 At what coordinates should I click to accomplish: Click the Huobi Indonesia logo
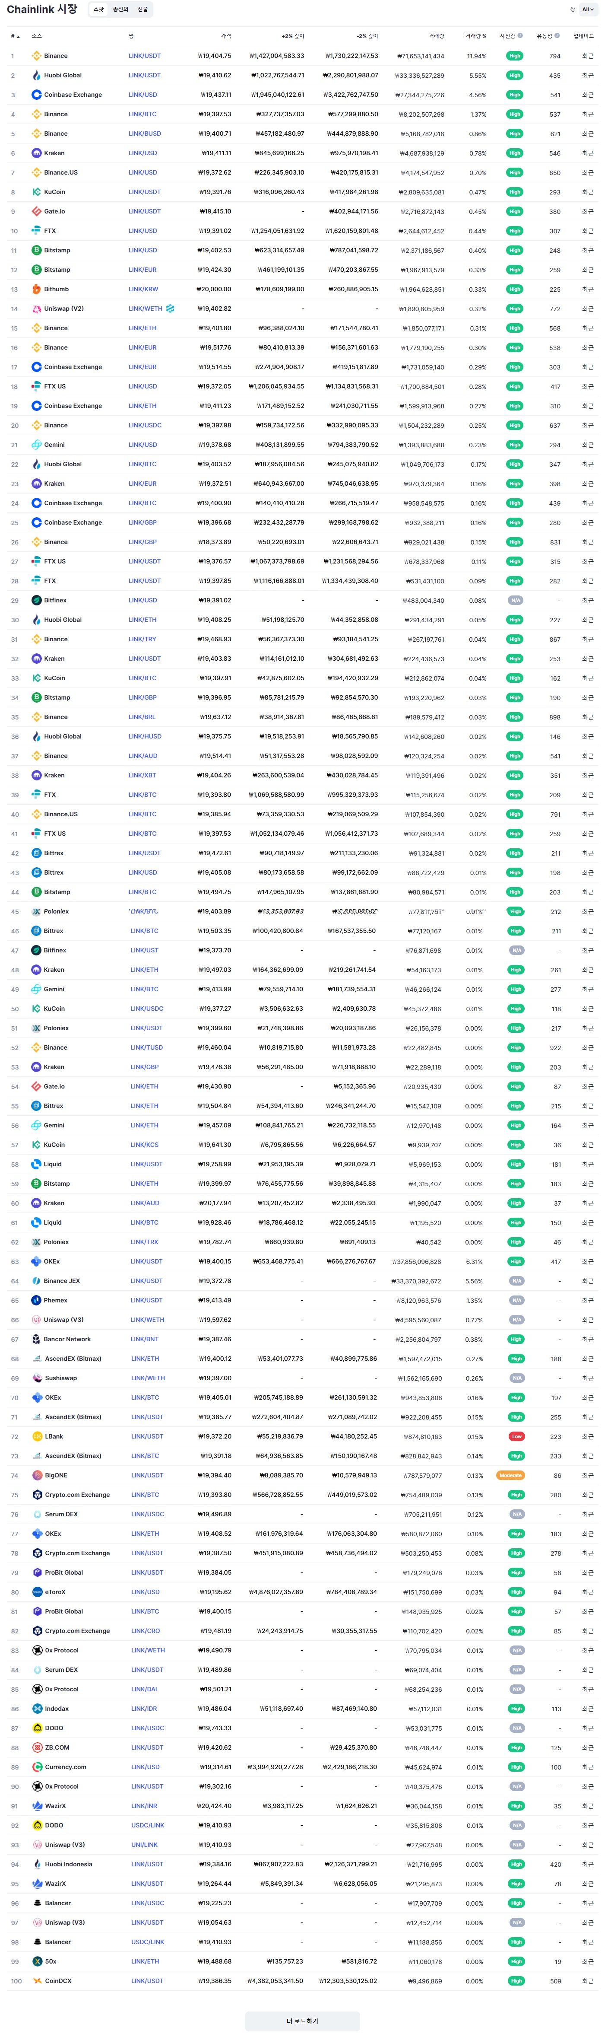tap(36, 1864)
